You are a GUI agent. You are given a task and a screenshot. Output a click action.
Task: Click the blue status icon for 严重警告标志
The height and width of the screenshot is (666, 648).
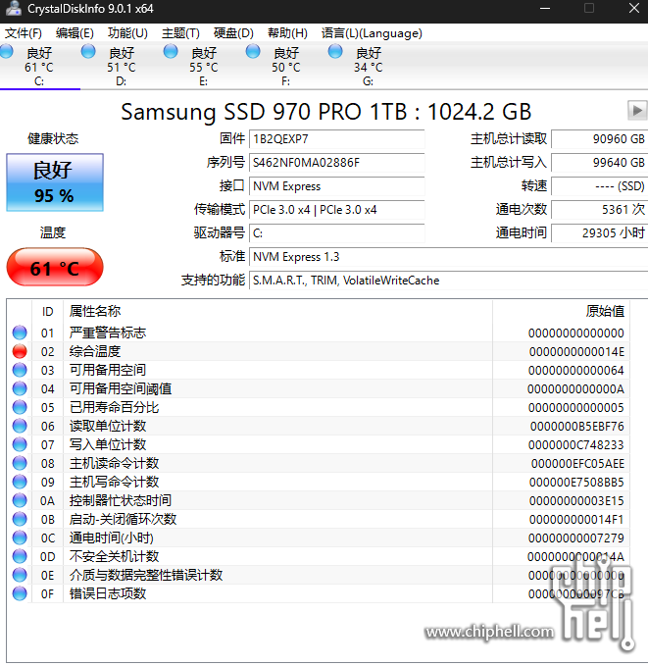20,333
